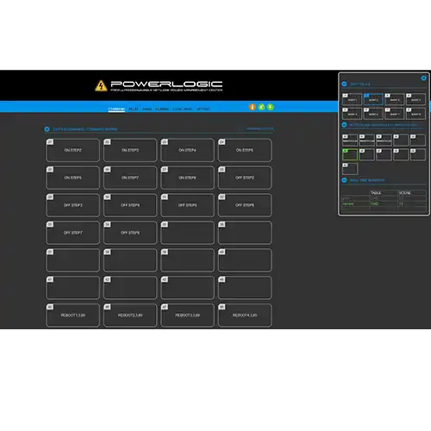Click the PowerLogic lightning logo
The image size is (431, 431).
click(101, 85)
